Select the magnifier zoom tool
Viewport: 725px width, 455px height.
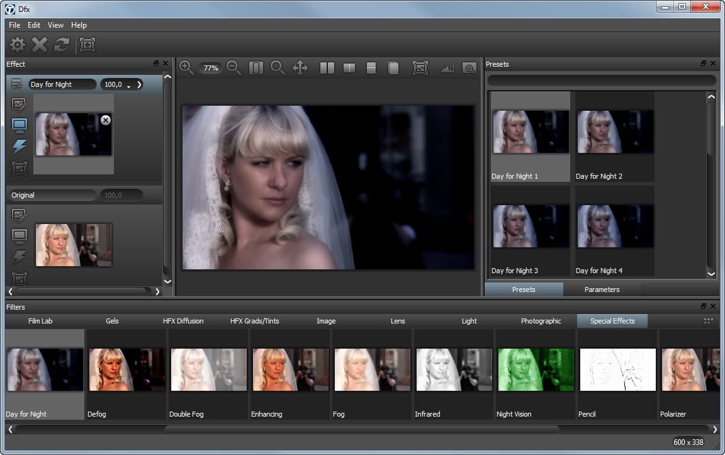point(278,68)
